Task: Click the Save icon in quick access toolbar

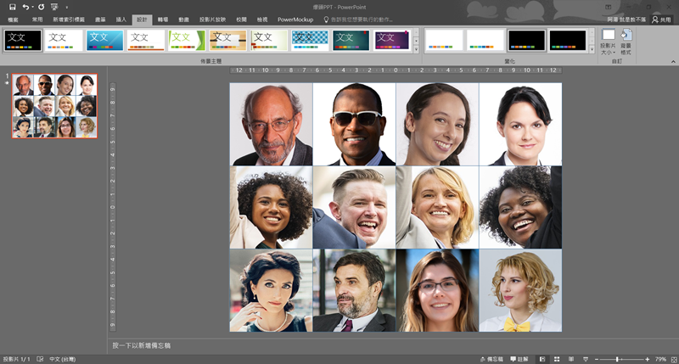Action: click(x=12, y=7)
